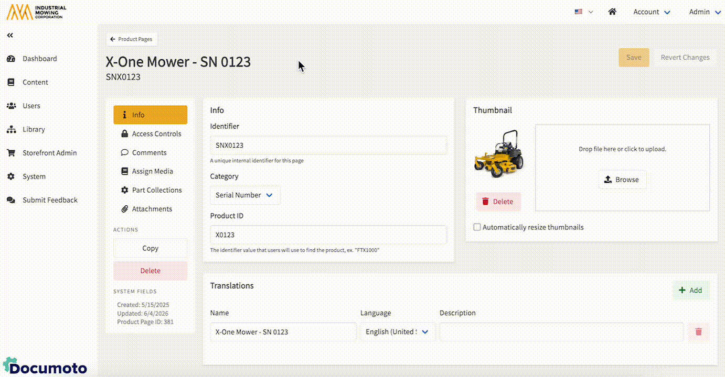The height and width of the screenshot is (377, 725).
Task: Click the Storefront cart icon
Action: tap(11, 153)
